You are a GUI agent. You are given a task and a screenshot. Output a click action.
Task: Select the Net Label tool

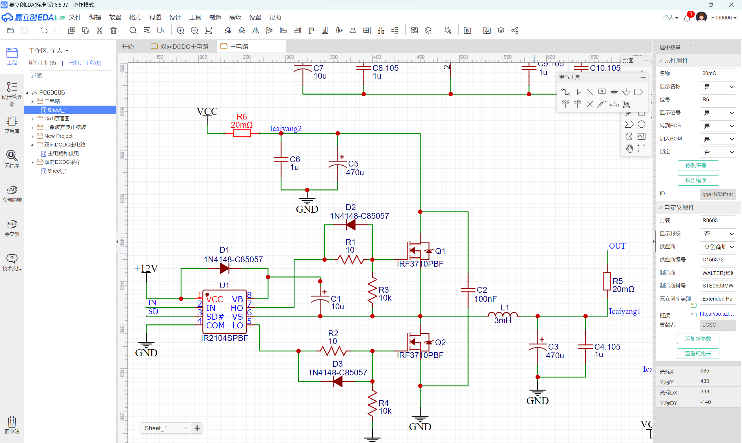(602, 92)
